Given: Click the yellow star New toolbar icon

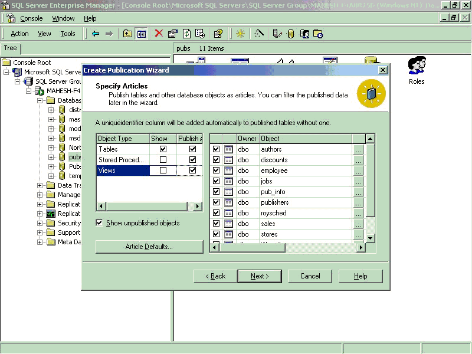Looking at the screenshot, I should coord(240,34).
